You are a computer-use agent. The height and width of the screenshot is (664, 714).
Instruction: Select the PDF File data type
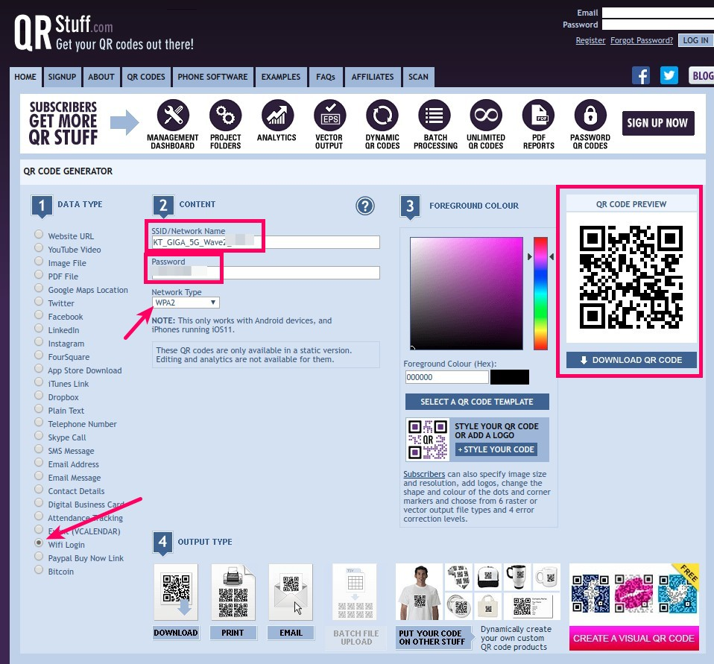40,274
